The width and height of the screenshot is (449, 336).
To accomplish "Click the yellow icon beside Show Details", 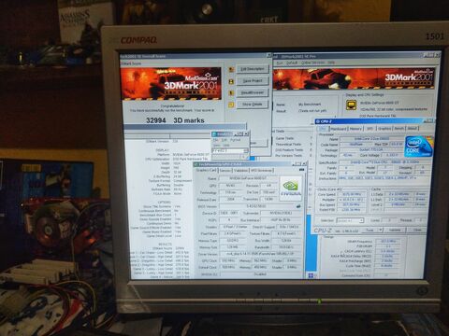I will (x=231, y=105).
